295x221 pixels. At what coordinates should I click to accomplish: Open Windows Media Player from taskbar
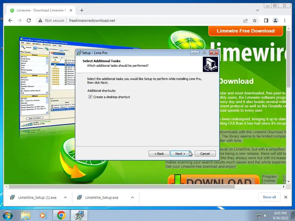(x=43, y=215)
